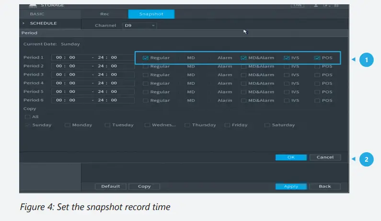Click the Default button
Image resolution: width=381 pixels, height=221 pixels.
point(111,186)
